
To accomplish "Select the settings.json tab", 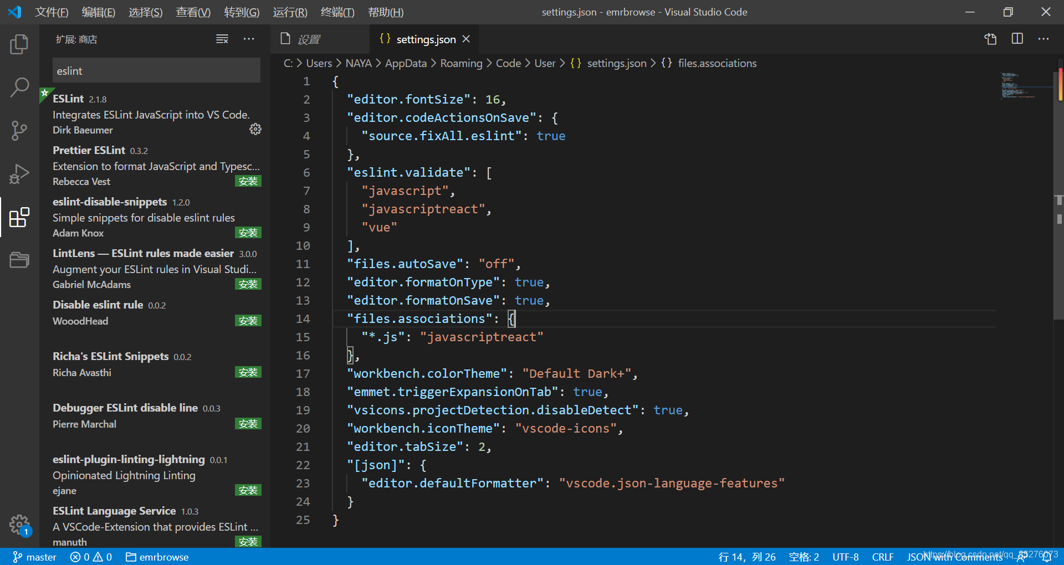I will coord(424,39).
